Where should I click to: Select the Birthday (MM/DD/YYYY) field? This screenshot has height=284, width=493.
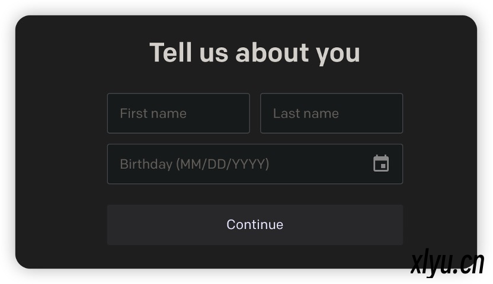(255, 164)
